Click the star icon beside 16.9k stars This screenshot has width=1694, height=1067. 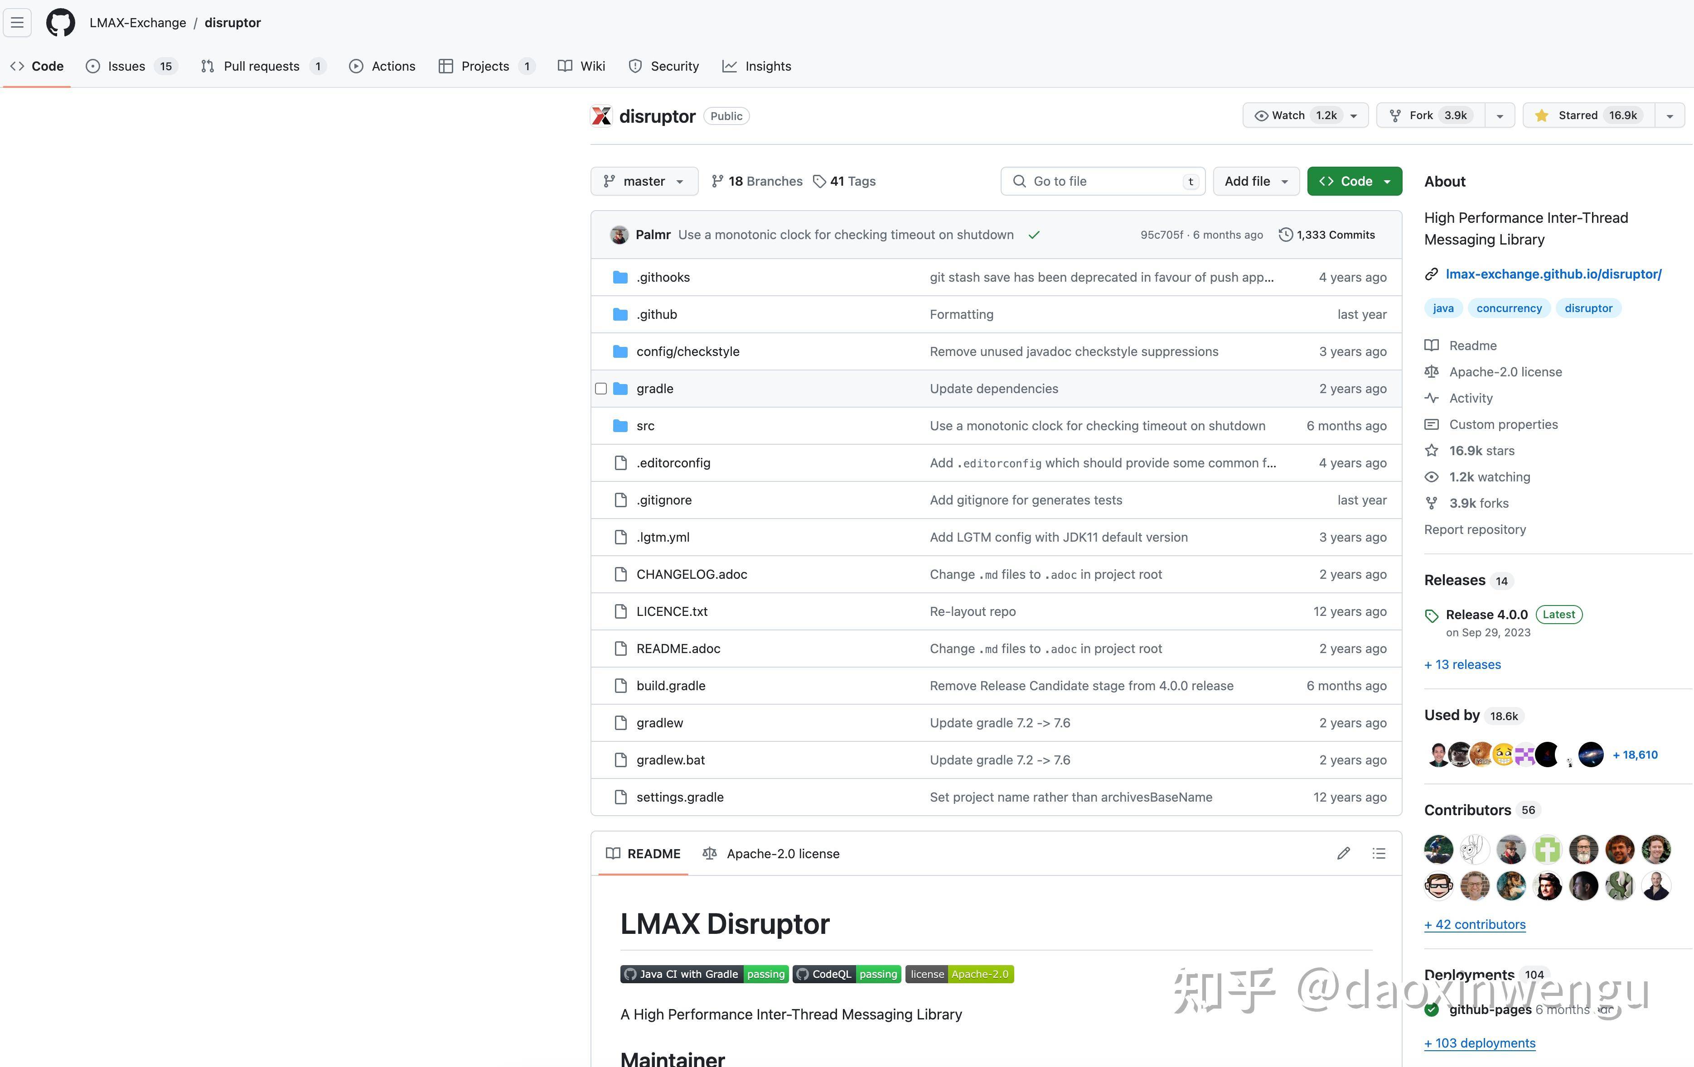[x=1431, y=451]
